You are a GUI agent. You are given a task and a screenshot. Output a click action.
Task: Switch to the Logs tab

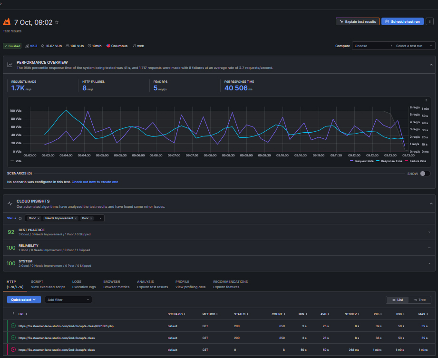tap(84, 284)
